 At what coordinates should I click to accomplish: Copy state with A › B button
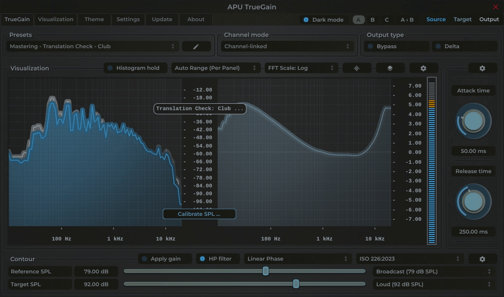pos(407,20)
